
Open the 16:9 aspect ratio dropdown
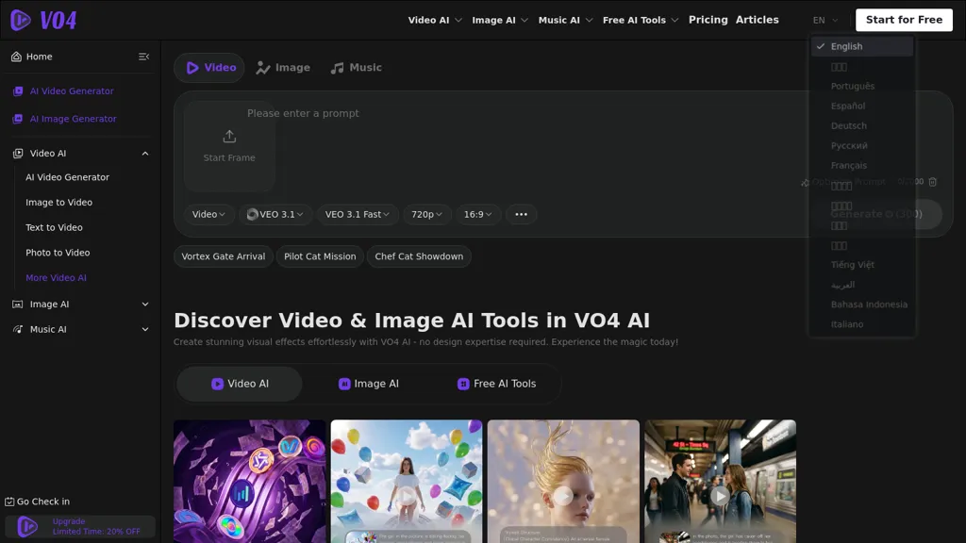[x=478, y=214]
